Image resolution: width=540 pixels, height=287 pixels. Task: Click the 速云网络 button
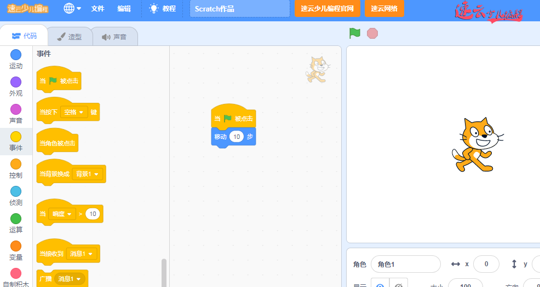point(384,9)
